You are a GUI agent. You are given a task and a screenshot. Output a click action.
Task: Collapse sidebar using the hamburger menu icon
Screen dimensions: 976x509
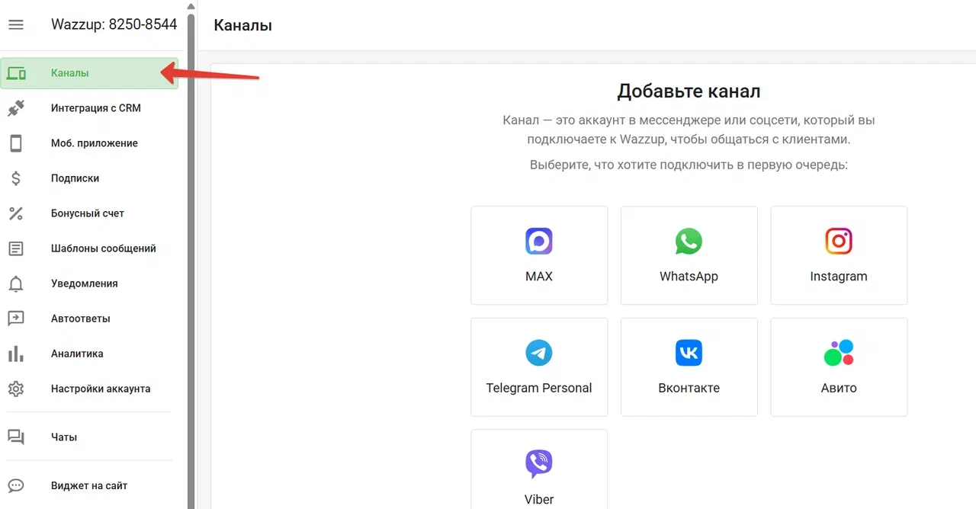point(16,24)
